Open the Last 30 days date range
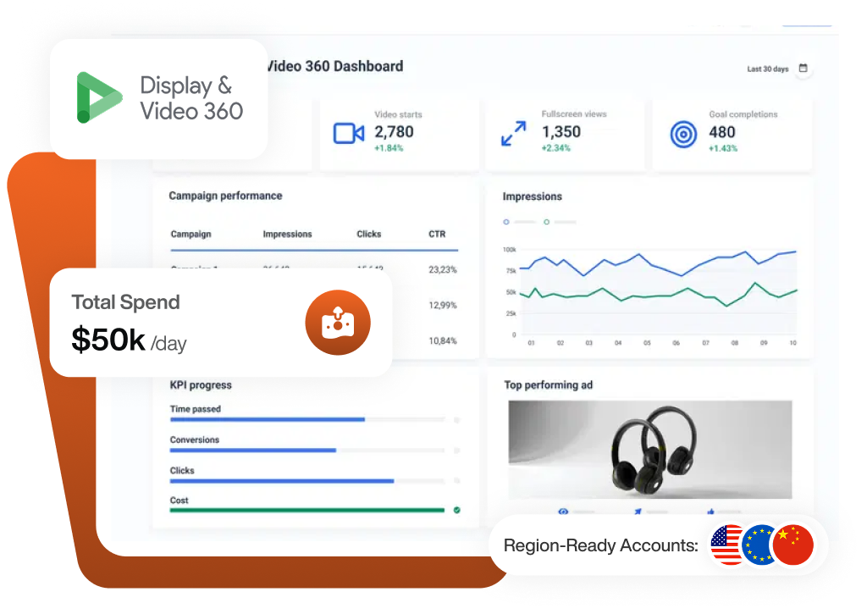This screenshot has width=867, height=614. click(767, 69)
